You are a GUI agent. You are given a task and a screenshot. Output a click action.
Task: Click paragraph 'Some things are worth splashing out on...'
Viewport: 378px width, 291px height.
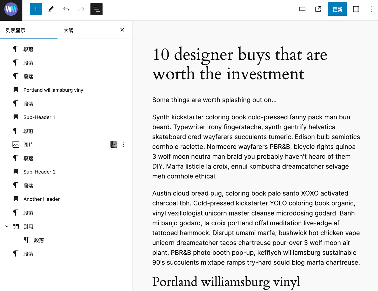(x=214, y=100)
